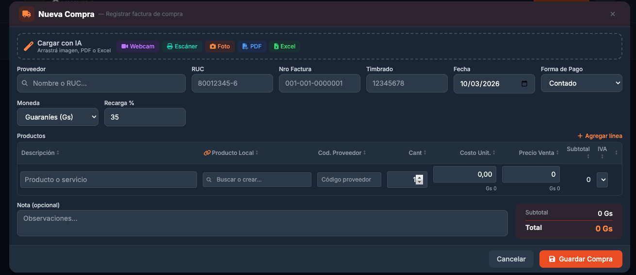The width and height of the screenshot is (636, 275).
Task: Click the Cargar con IA wand icon
Action: pos(29,46)
